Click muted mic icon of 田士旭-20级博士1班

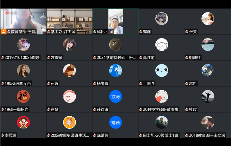[x=141, y=135]
